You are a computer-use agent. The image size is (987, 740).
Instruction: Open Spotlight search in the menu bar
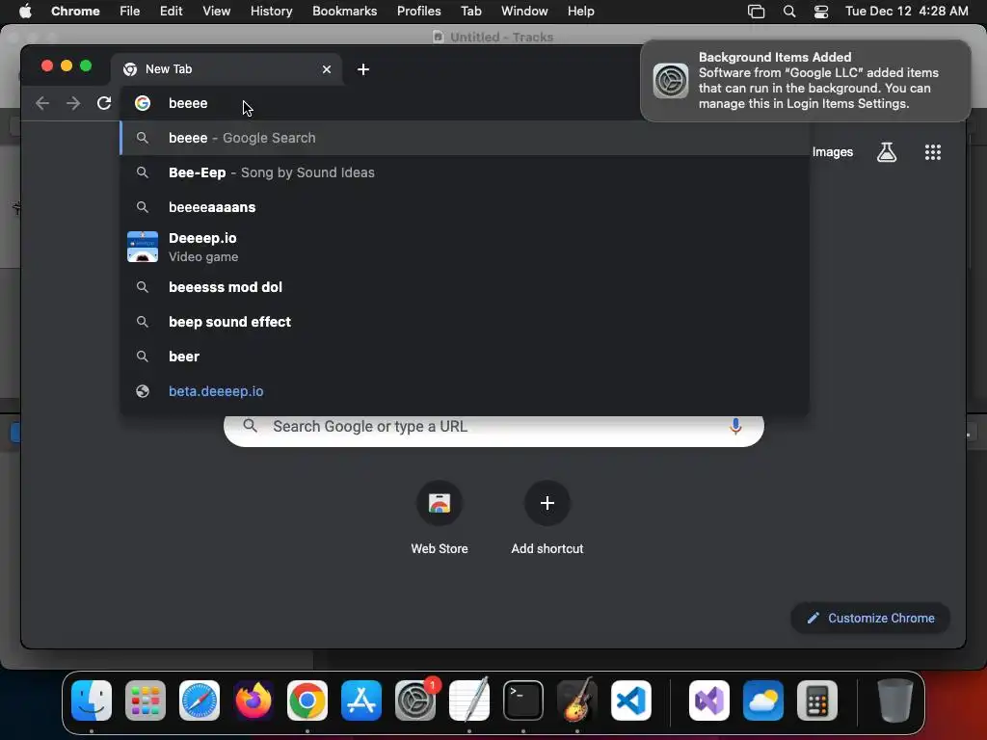coord(788,11)
